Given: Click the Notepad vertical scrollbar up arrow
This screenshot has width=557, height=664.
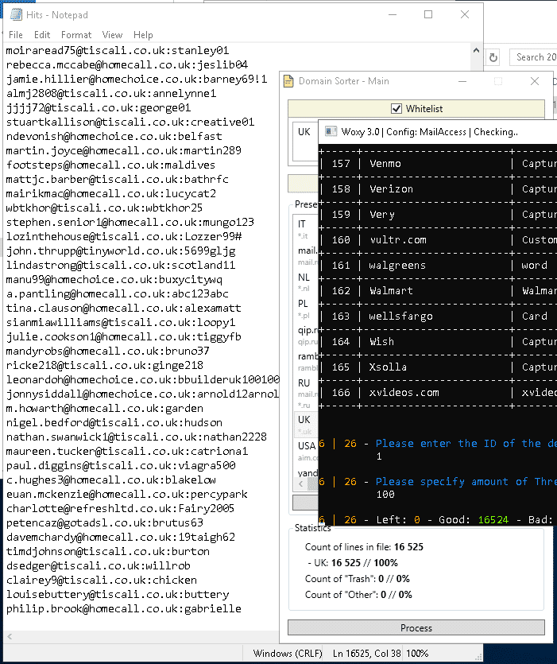Looking at the screenshot, I should [x=476, y=50].
